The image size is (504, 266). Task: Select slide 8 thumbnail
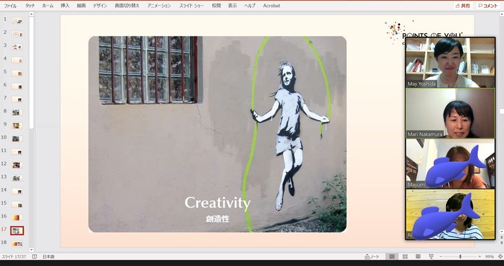click(17, 113)
